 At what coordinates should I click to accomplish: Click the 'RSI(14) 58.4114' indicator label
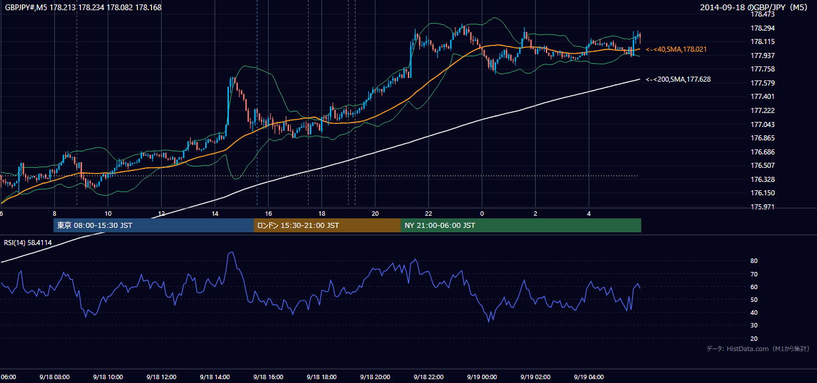(x=28, y=243)
